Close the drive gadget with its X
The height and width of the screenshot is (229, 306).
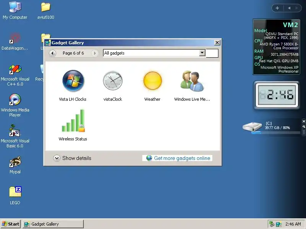point(304,121)
